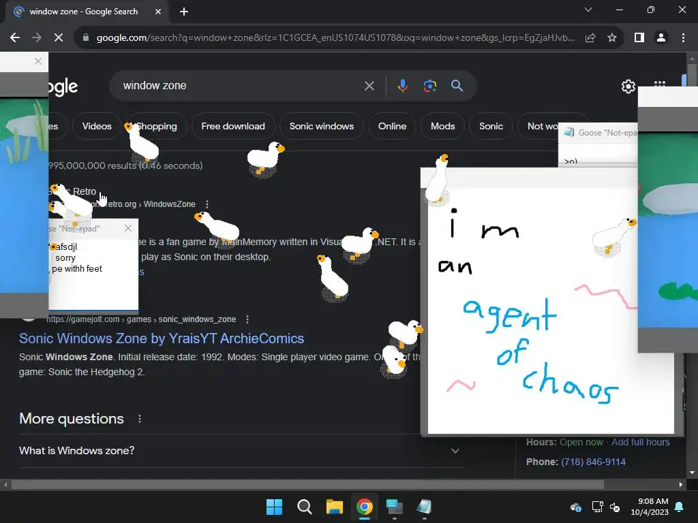
Task: Open options for the gamejolt result
Action: click(x=247, y=319)
